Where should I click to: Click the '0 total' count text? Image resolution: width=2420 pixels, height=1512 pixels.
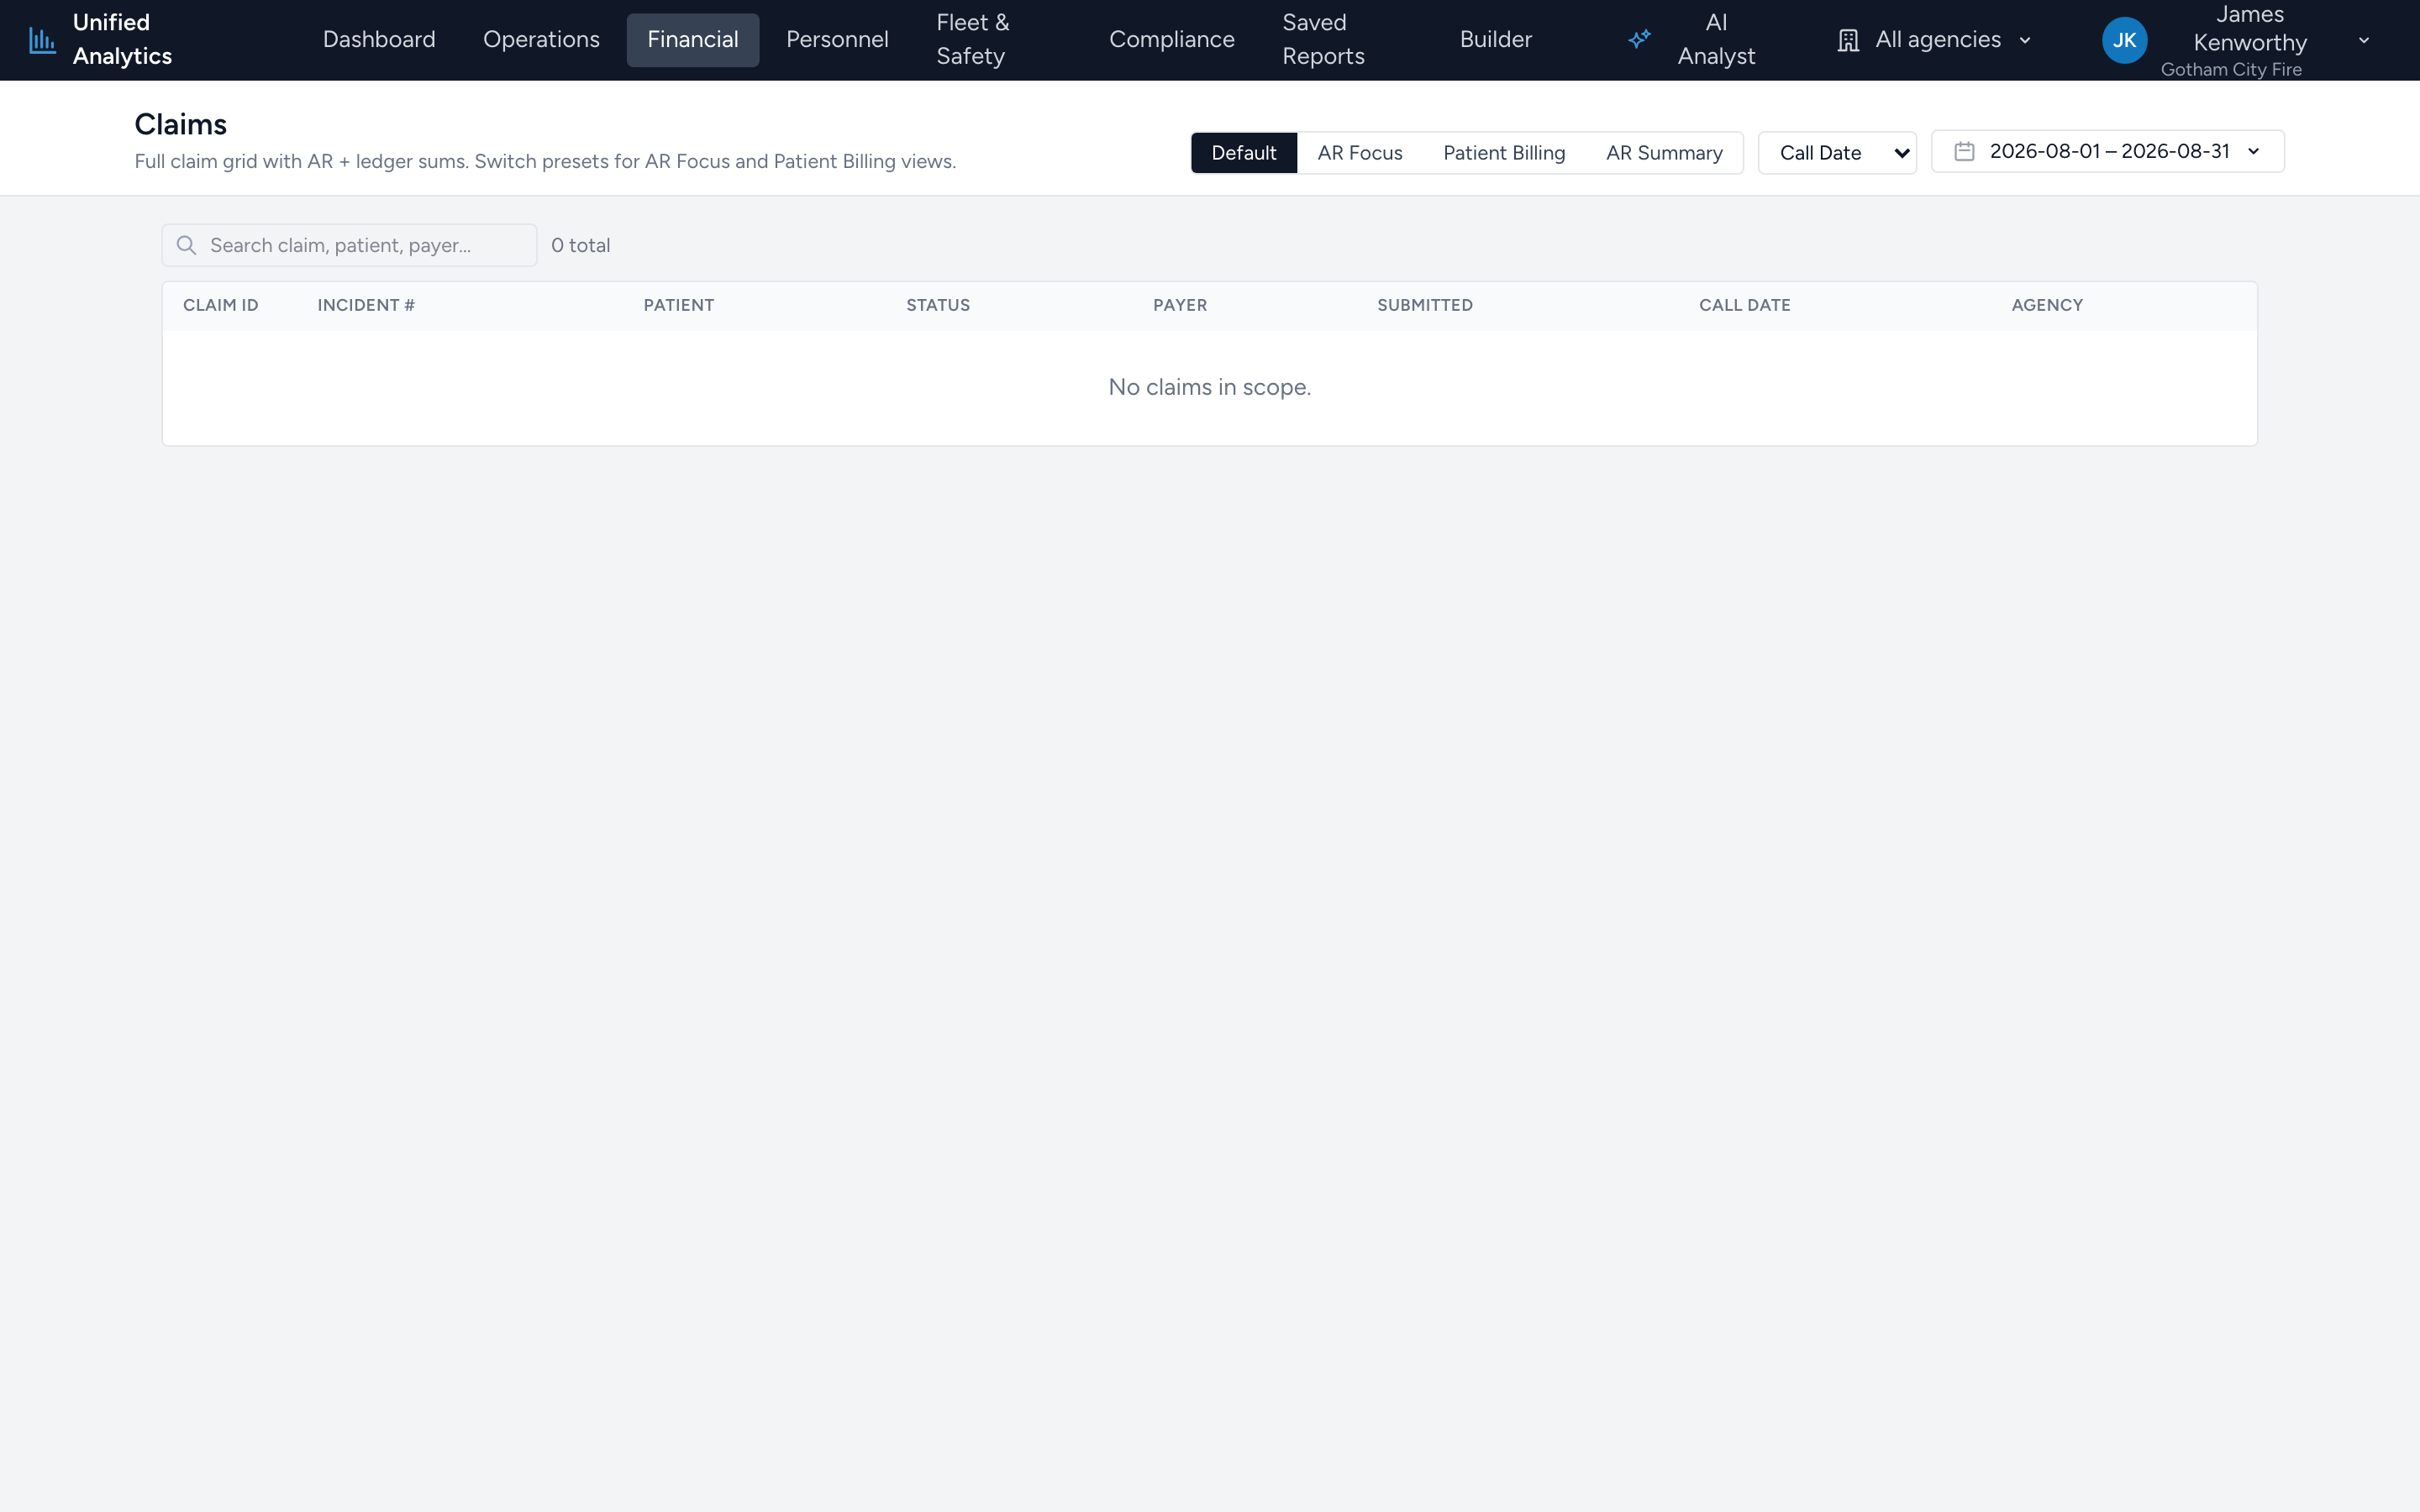coord(580,245)
